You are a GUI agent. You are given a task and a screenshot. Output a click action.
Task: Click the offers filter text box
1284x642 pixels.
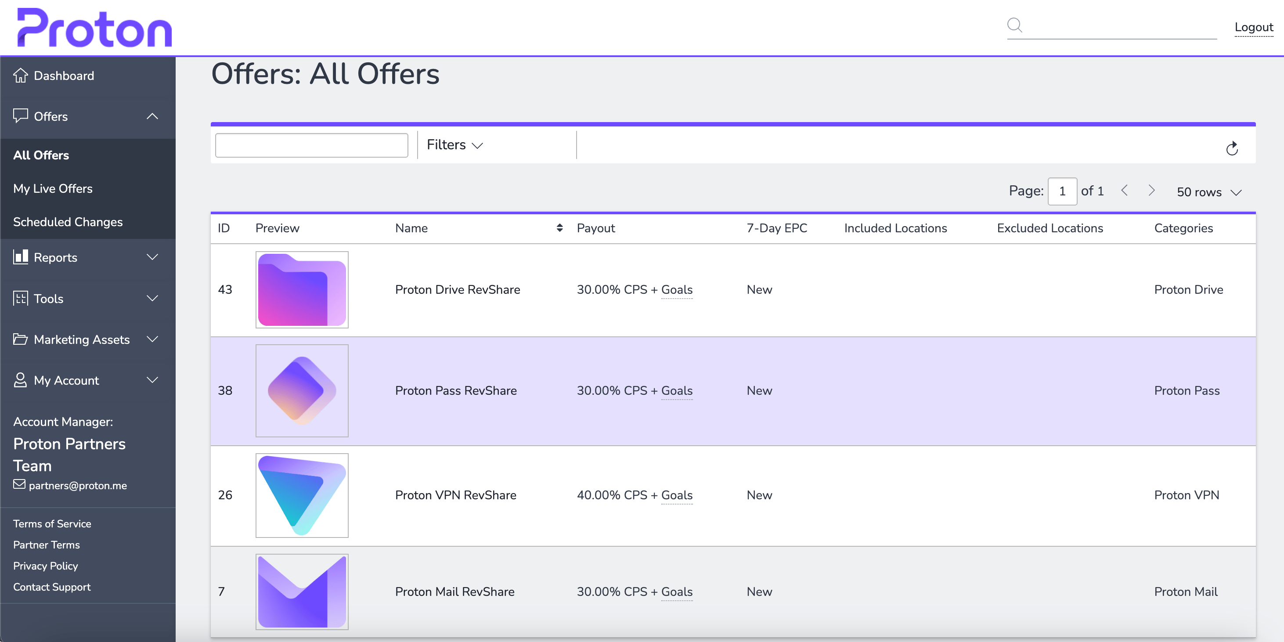311,145
